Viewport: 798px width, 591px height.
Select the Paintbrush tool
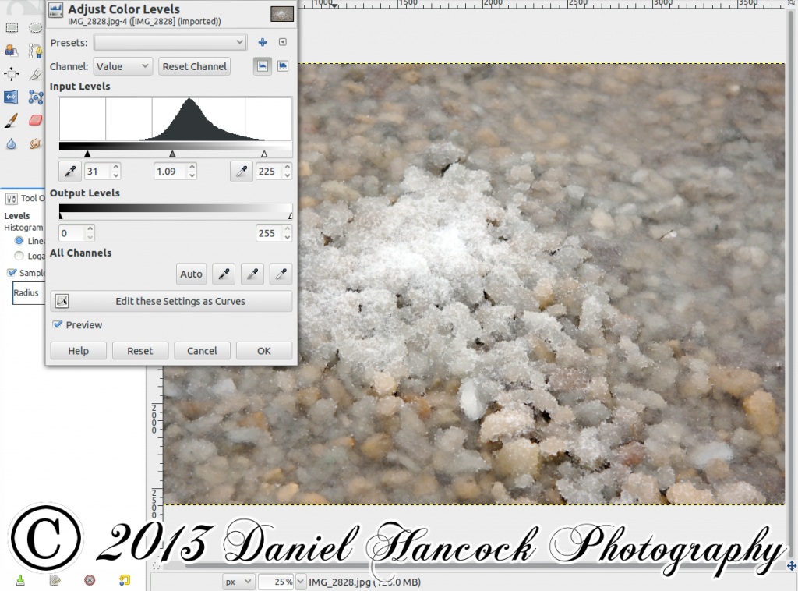11,121
